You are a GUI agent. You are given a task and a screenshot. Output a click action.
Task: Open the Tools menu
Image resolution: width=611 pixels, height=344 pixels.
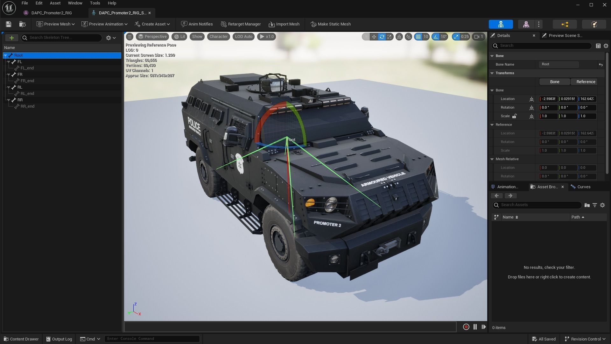pos(95,3)
